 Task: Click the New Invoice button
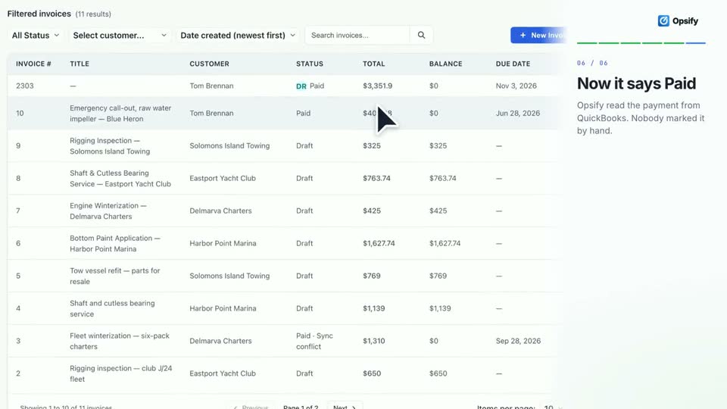[540, 36]
